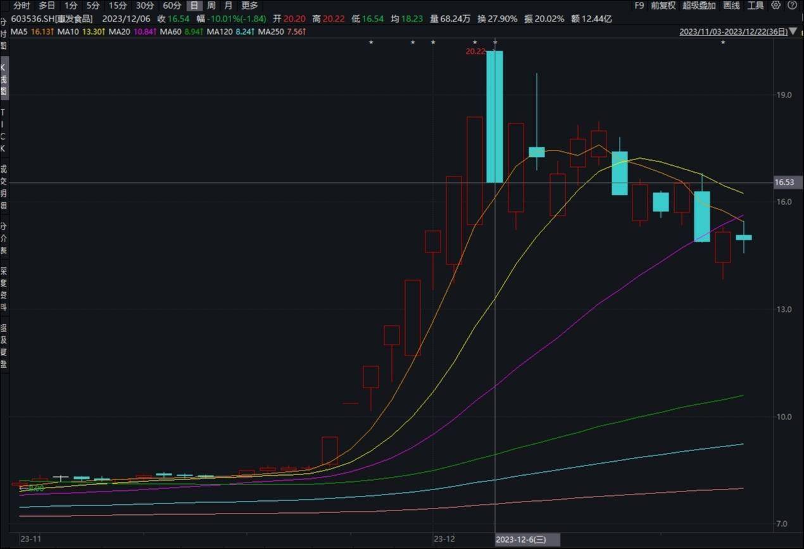
Task: Click the 20.22 high candlestick
Action: coord(494,116)
